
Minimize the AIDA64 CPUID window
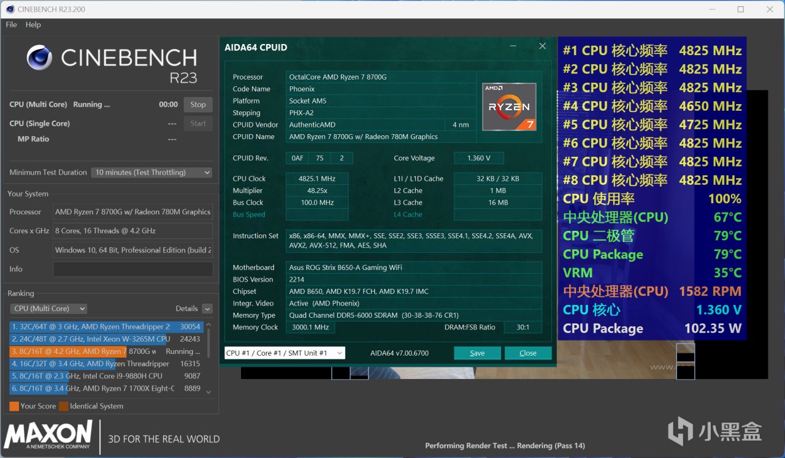pyautogui.click(x=513, y=46)
